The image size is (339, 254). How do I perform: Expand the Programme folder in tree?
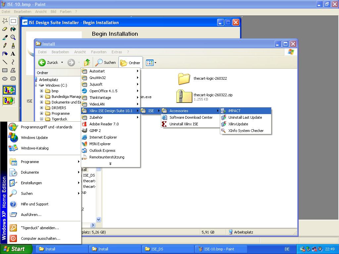point(42,113)
